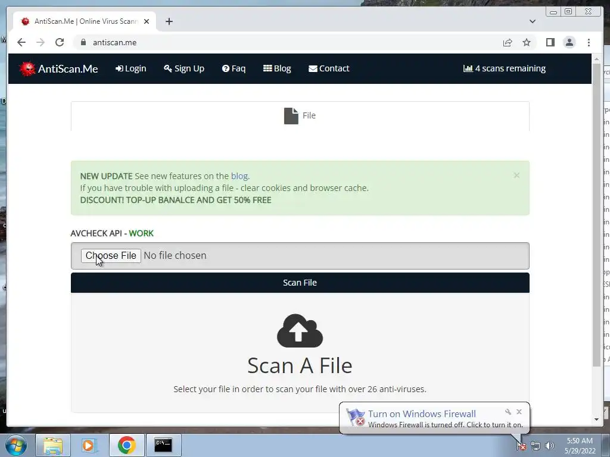Open the Blog menu link
610x457 pixels.
pyautogui.click(x=277, y=68)
